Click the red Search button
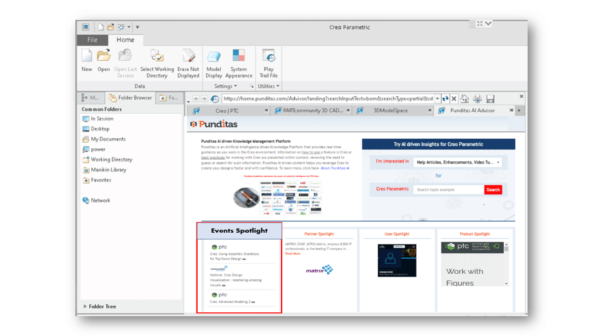This screenshot has height=336, width=603. pos(493,190)
